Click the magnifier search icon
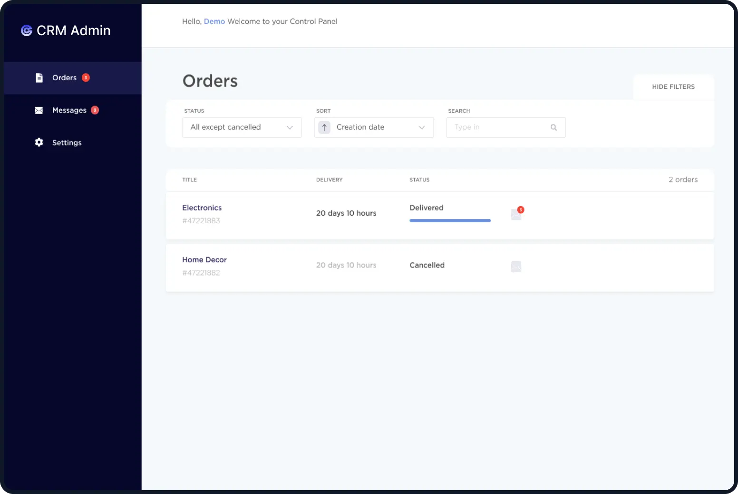Image resolution: width=738 pixels, height=494 pixels. pos(553,127)
